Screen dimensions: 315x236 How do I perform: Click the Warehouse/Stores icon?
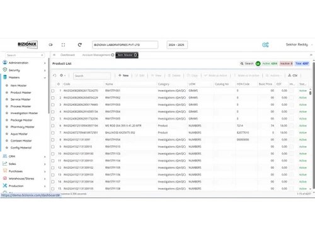(x=5, y=178)
